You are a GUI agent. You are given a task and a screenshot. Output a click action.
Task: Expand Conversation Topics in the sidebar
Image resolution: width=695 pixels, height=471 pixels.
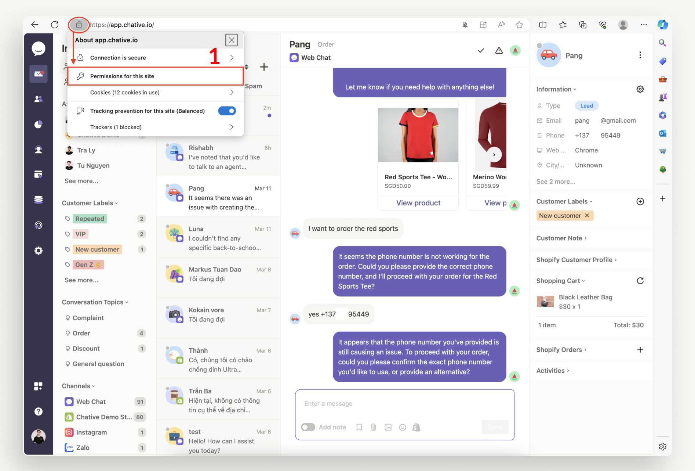[95, 302]
